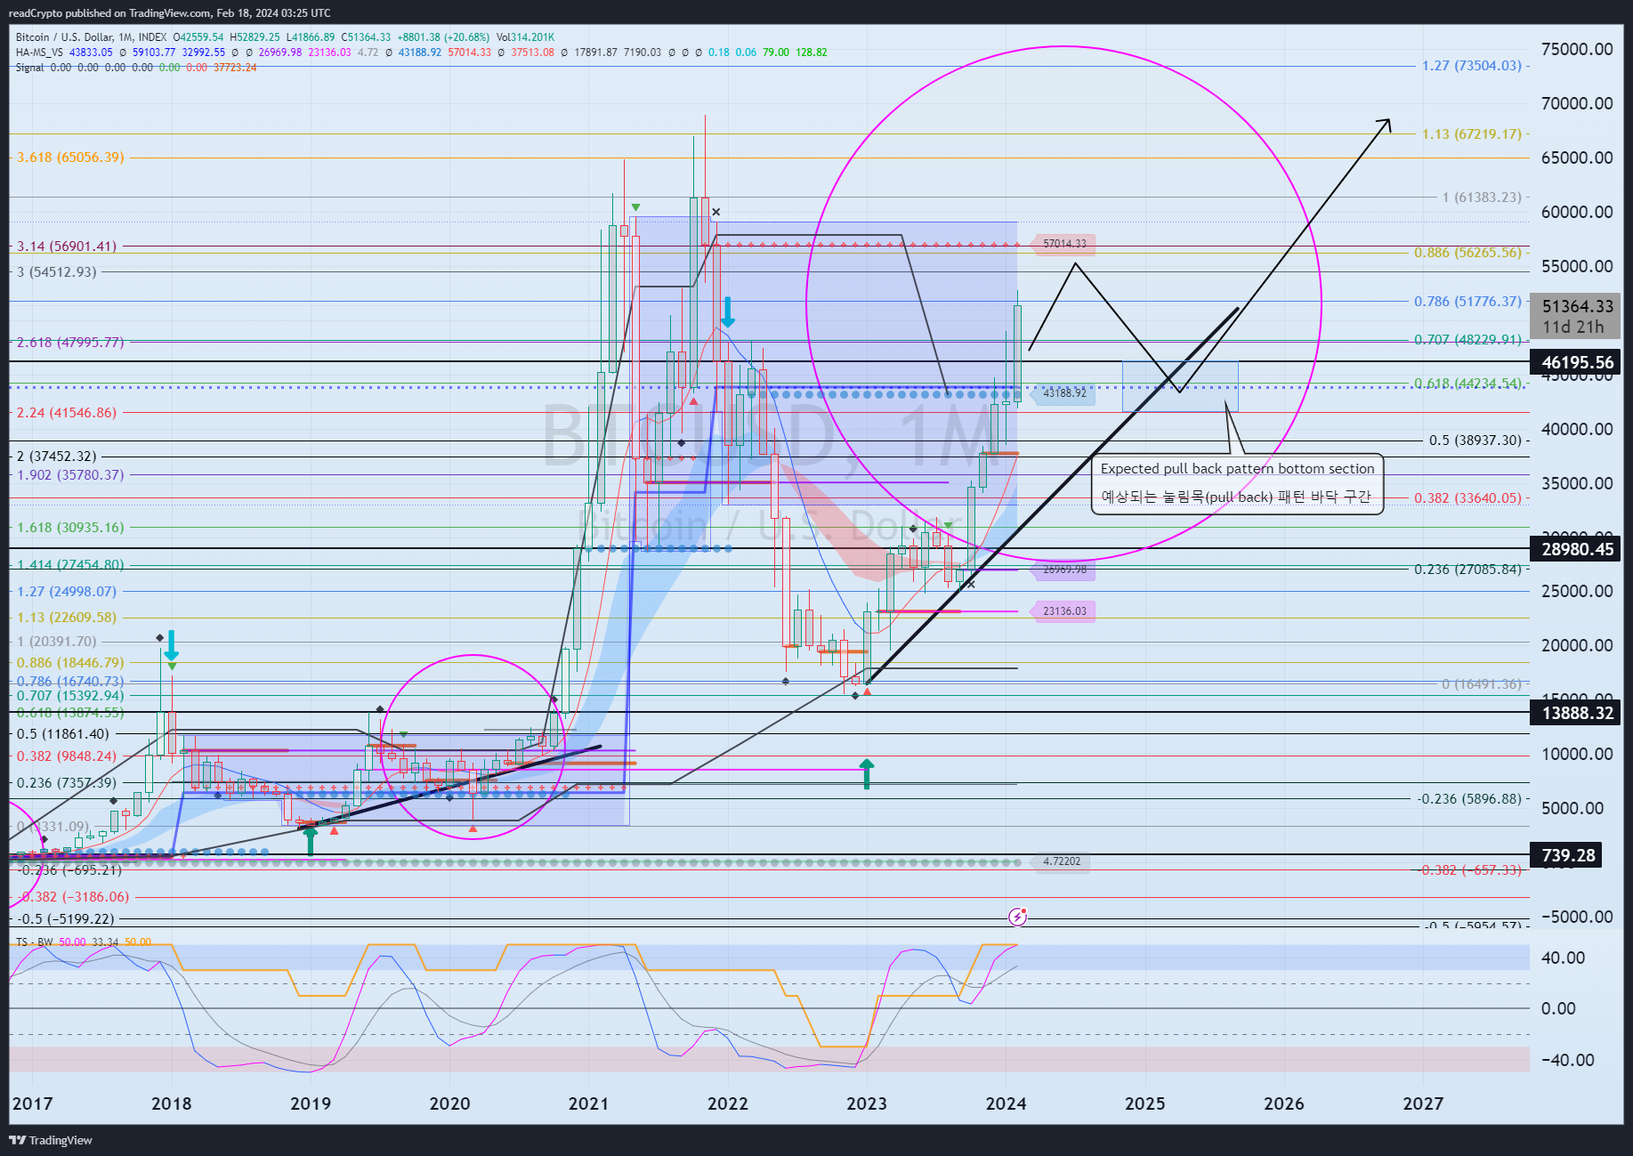Select left Fib label 2.24 (41546.86)
The height and width of the screenshot is (1156, 1633).
click(67, 413)
